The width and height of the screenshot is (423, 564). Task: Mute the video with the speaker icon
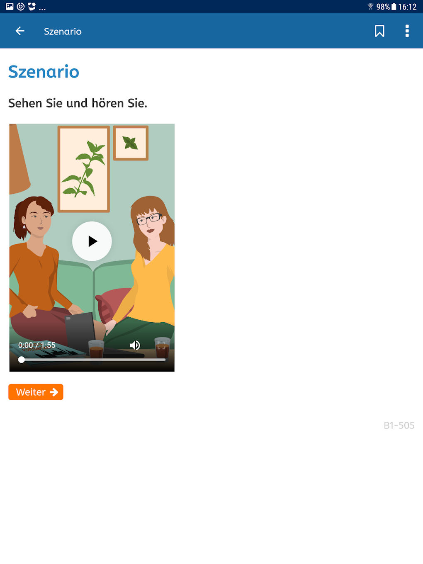pos(135,345)
